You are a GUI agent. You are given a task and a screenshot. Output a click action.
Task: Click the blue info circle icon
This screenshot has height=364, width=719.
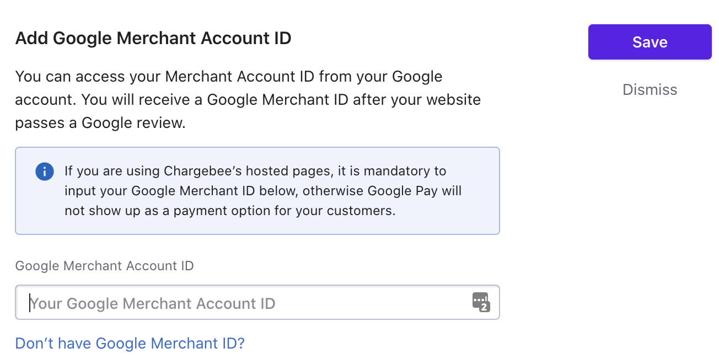click(45, 171)
